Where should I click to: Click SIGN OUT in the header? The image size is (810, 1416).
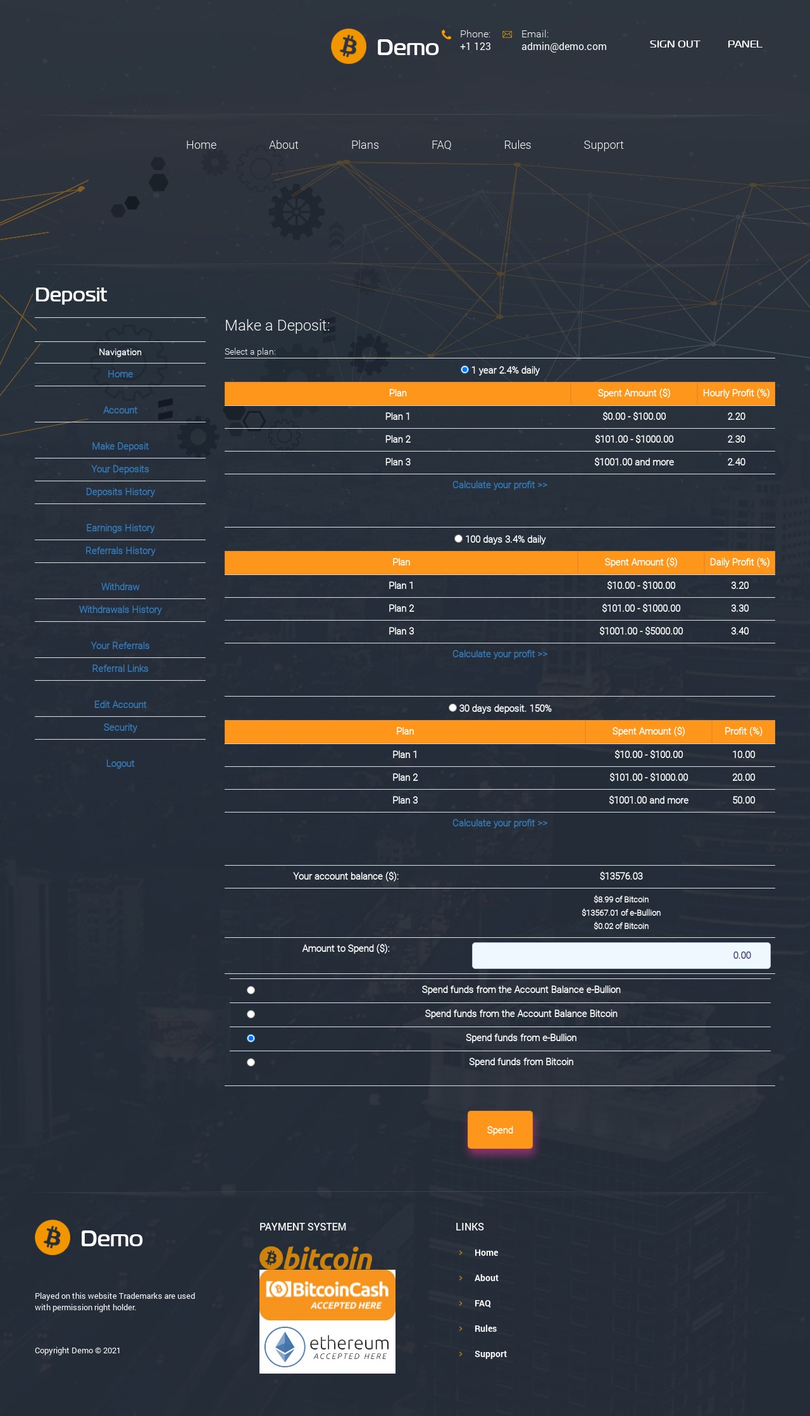[x=675, y=44]
